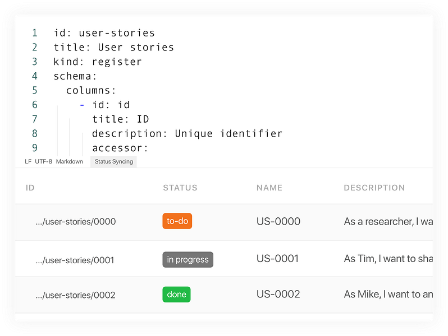Click the LF line ending indicator
Image resolution: width=448 pixels, height=336 pixels.
(x=28, y=162)
